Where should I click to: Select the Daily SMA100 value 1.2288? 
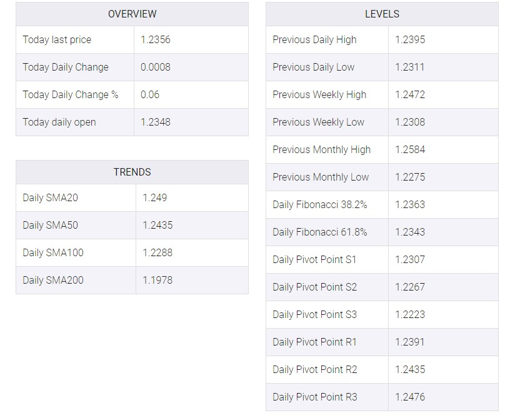157,252
